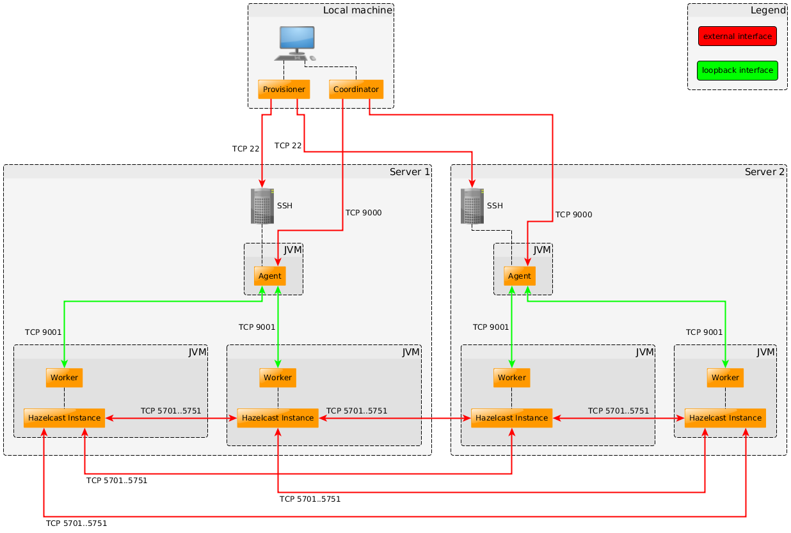Select the SSH server icon in Server 1

(x=262, y=206)
